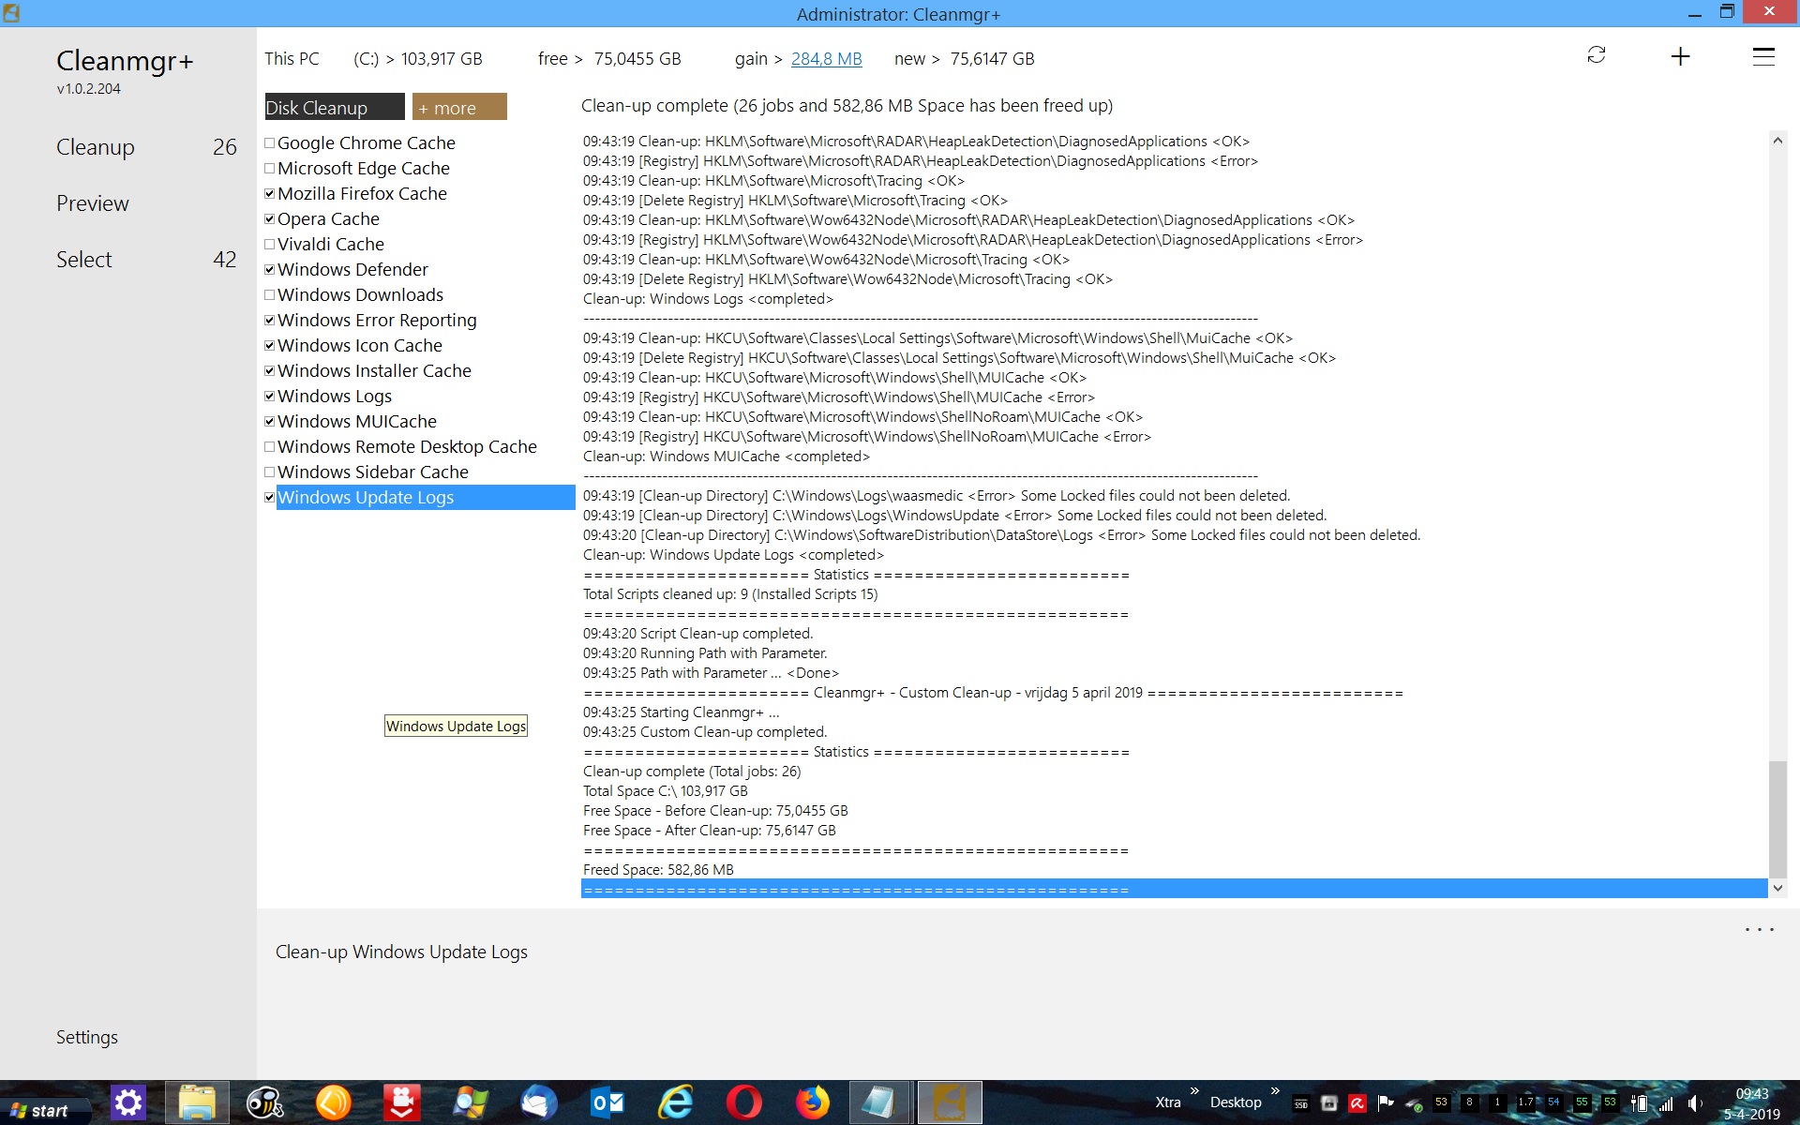The width and height of the screenshot is (1800, 1125).
Task: Select Windows MUICache list item
Action: click(357, 421)
